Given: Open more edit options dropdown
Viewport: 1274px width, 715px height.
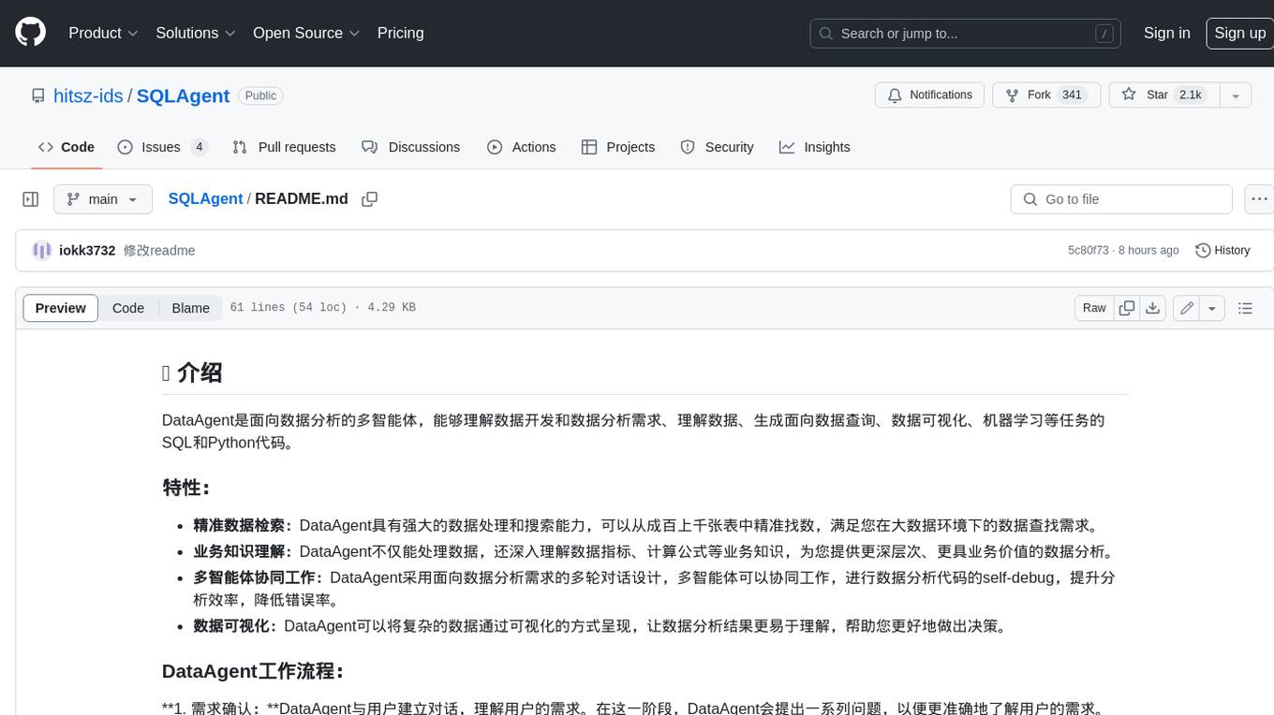Looking at the screenshot, I should coord(1212,308).
